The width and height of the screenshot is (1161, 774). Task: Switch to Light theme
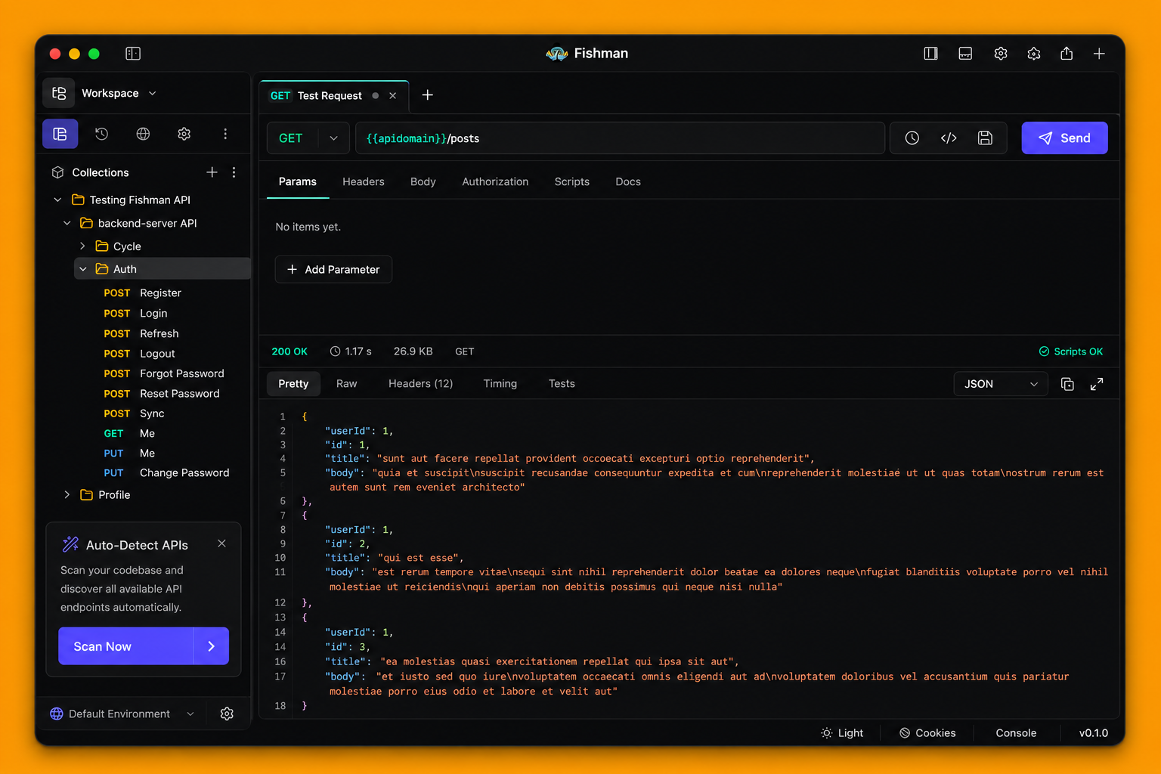point(842,733)
